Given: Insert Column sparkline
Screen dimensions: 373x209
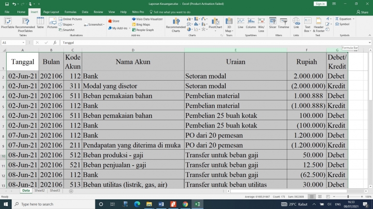Looking at the screenshot, I should pos(251,23).
